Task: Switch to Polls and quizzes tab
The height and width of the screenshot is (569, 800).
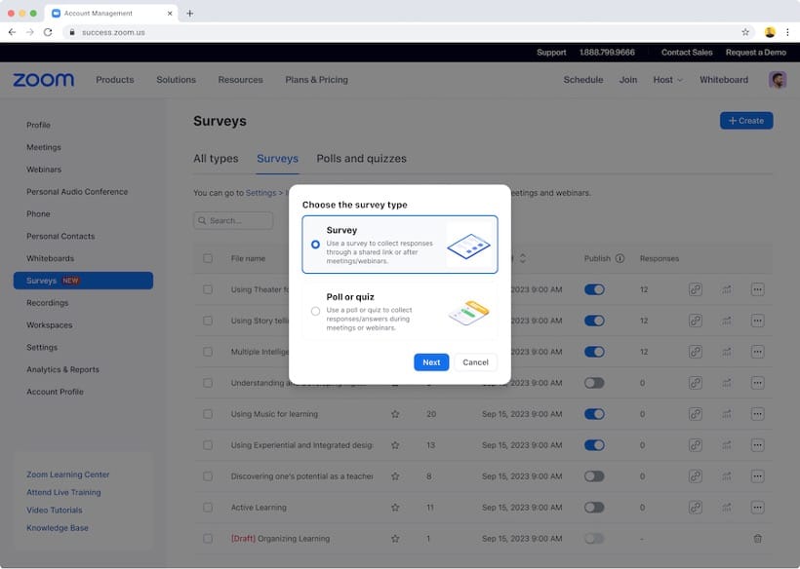Action: click(361, 159)
